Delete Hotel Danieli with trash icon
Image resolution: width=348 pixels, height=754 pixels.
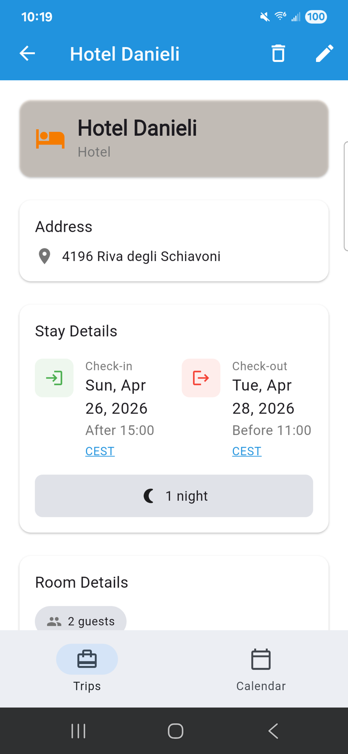pos(278,54)
